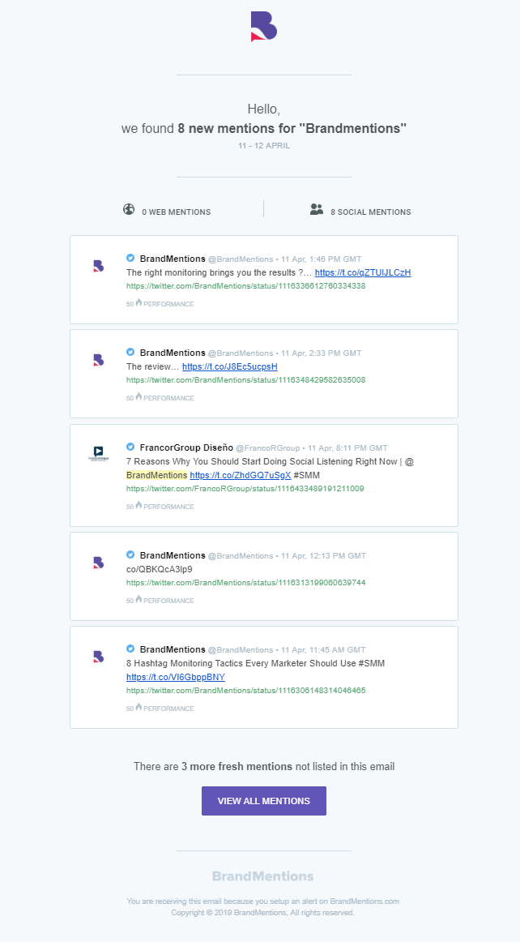Open tweet status URL ending 582635008
Viewport: 520px width, 942px height.
pyautogui.click(x=245, y=380)
